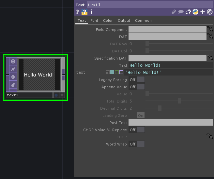Open the comment speech bubble icon

point(181,12)
